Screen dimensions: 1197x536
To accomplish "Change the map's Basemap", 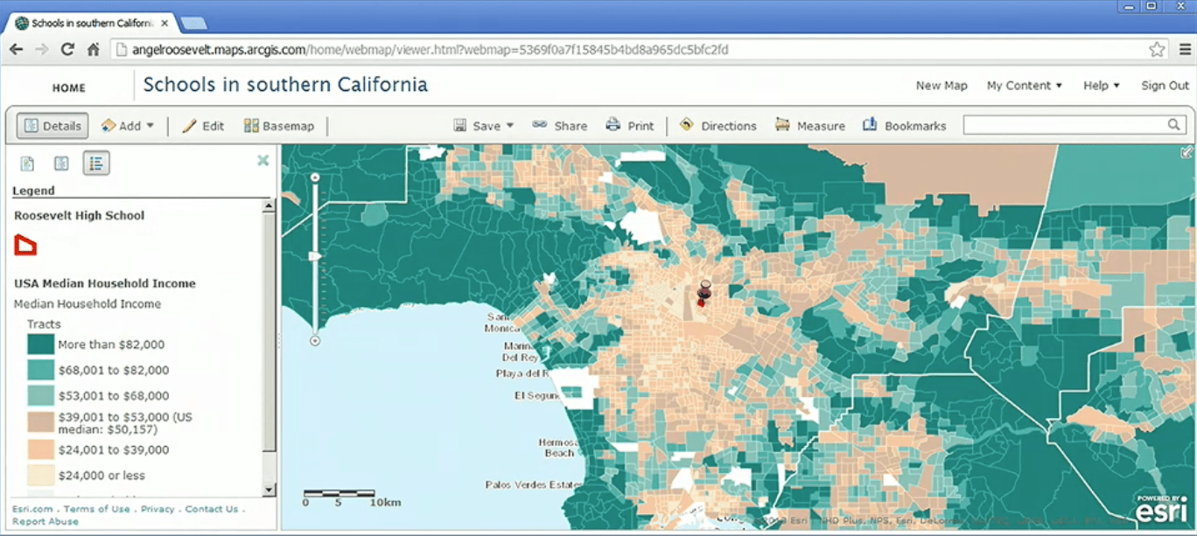I will pyautogui.click(x=279, y=125).
